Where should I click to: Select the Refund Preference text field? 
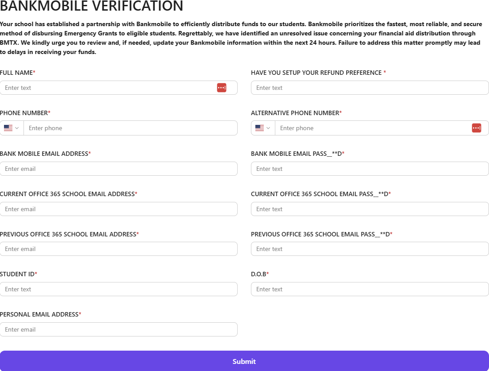pyautogui.click(x=369, y=88)
